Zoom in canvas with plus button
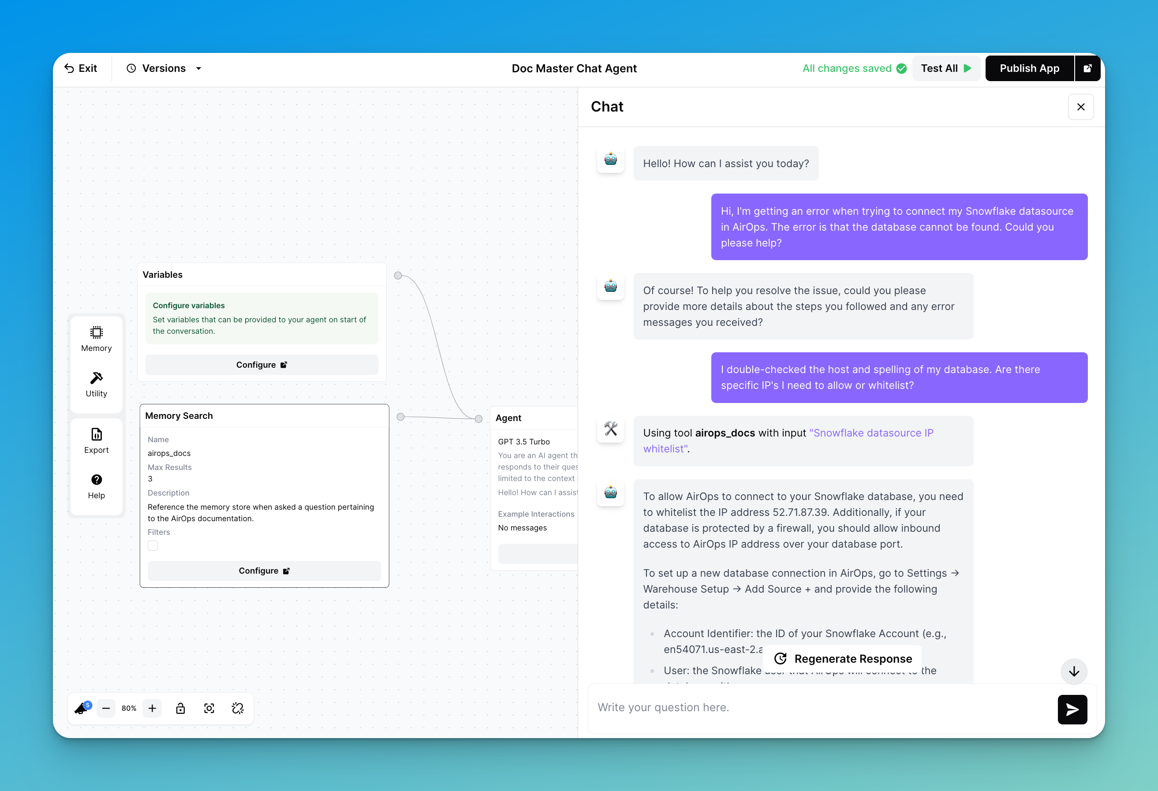This screenshot has height=791, width=1158. [x=152, y=708]
